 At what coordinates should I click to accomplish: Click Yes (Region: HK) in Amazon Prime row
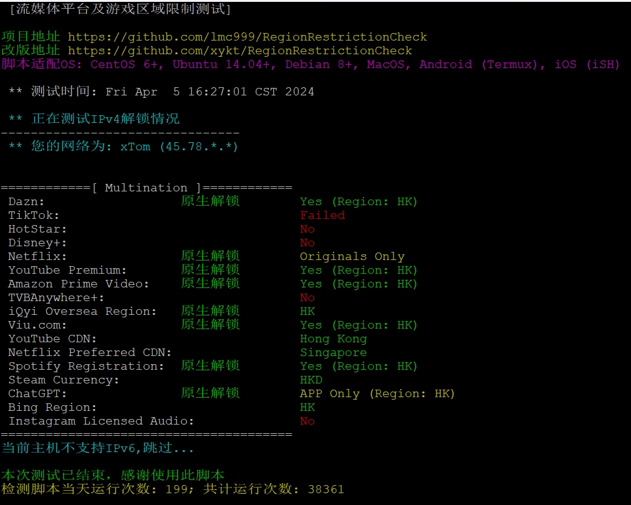[x=359, y=284]
